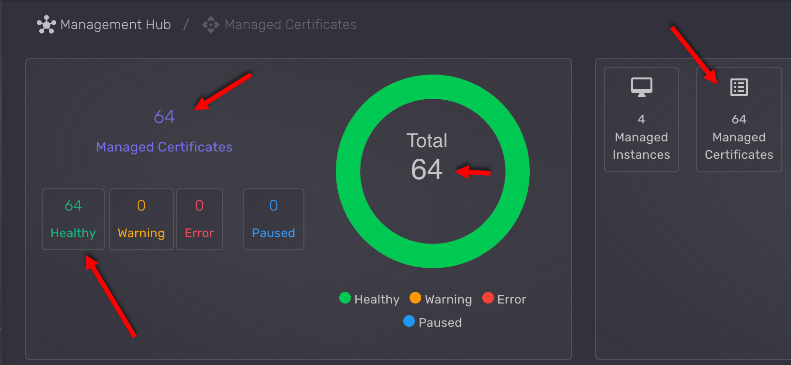Click the purple 64 certificates count
This screenshot has height=365, width=791.
coord(164,117)
